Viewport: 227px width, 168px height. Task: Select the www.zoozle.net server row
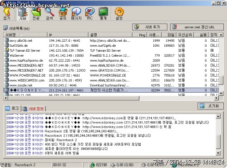(111, 85)
